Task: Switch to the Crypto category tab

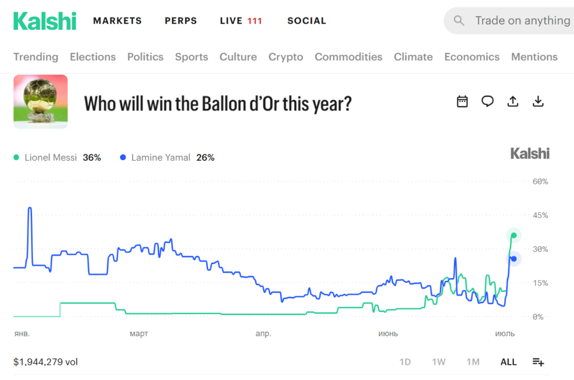Action: coord(286,57)
